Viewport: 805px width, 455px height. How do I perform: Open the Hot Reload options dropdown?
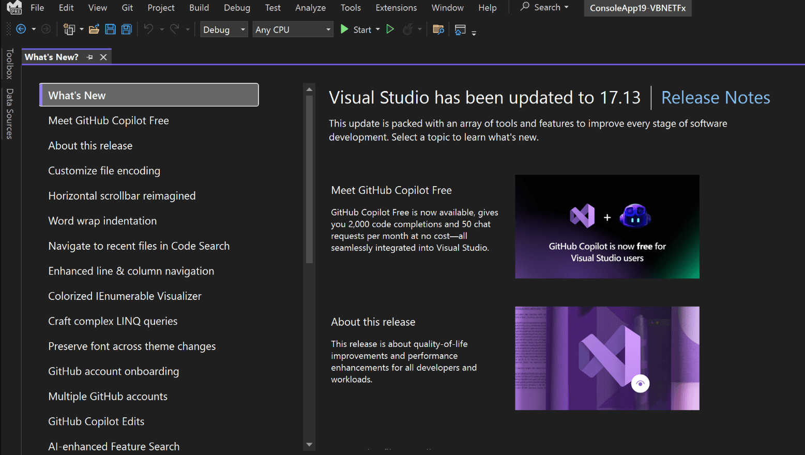point(420,29)
